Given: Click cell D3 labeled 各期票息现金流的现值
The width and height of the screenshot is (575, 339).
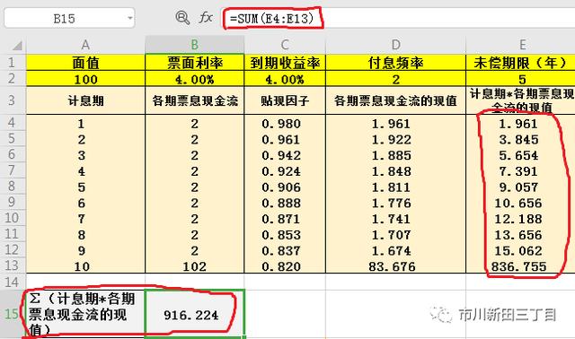Looking at the screenshot, I should point(395,100).
